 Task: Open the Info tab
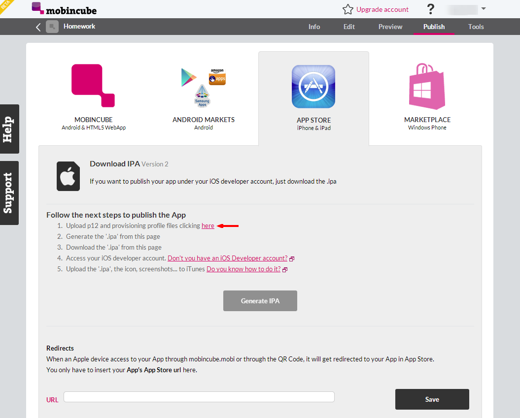click(x=314, y=27)
